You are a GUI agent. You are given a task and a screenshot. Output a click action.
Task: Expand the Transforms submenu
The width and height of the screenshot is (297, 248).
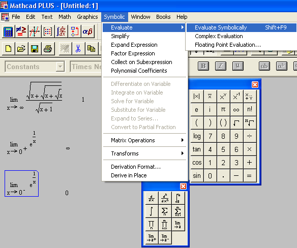click(x=144, y=153)
